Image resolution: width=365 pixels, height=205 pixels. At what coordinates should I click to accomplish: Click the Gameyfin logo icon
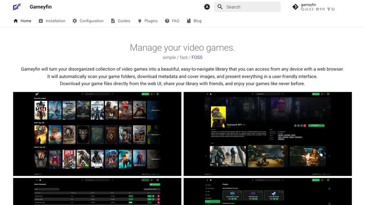coord(17,7)
